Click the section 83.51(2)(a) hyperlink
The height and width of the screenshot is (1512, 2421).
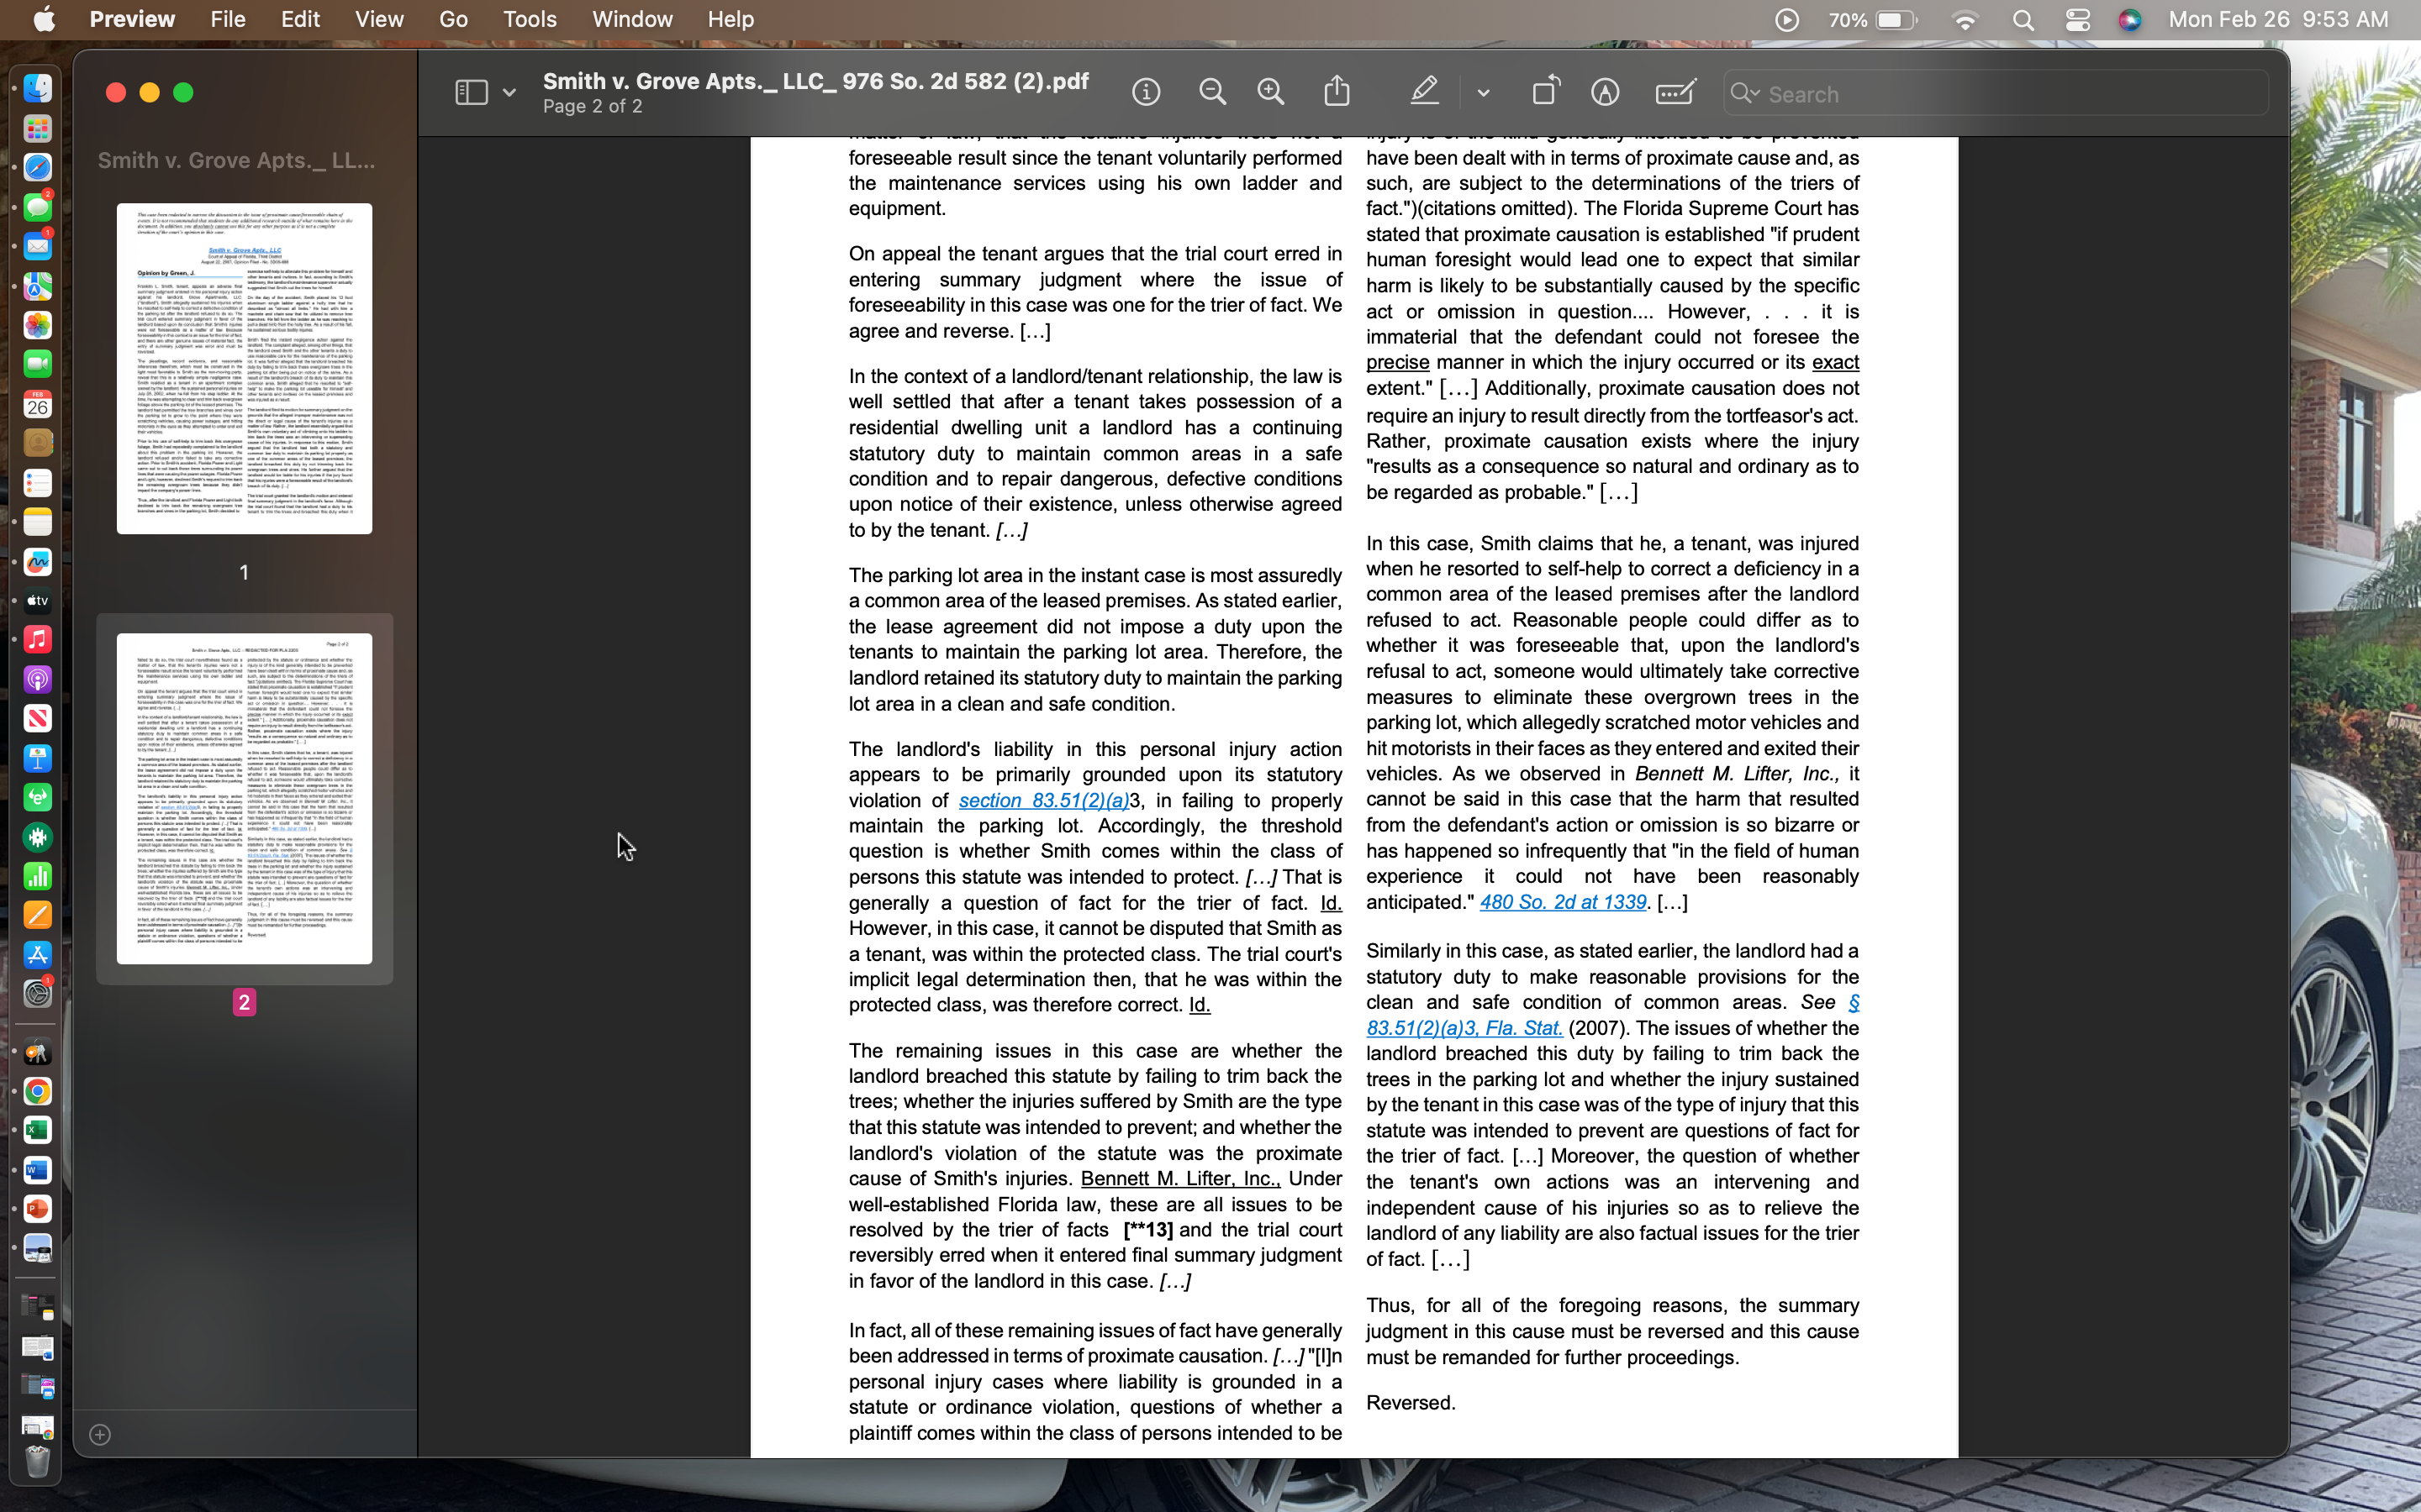coord(1044,800)
